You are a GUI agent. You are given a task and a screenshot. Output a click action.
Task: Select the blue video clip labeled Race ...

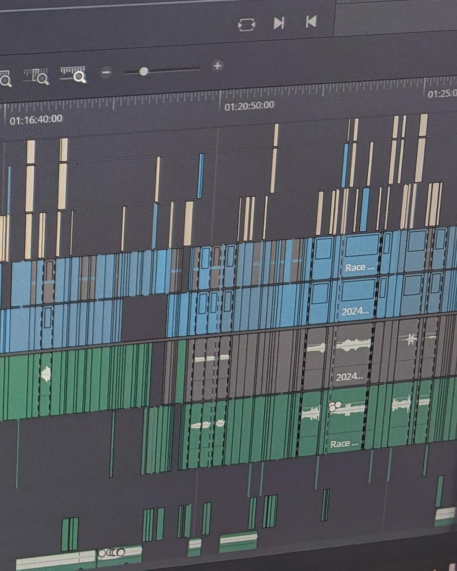[x=360, y=255]
